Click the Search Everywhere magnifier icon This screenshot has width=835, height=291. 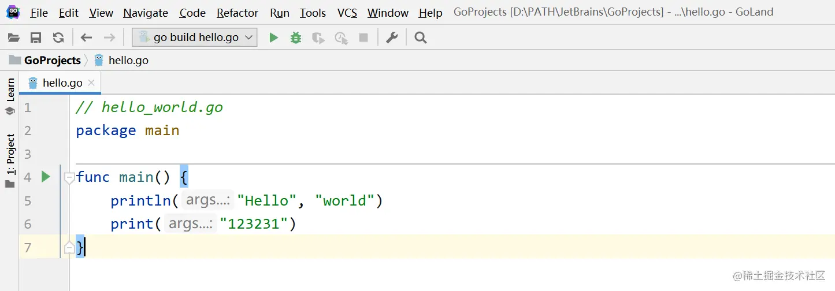(421, 38)
